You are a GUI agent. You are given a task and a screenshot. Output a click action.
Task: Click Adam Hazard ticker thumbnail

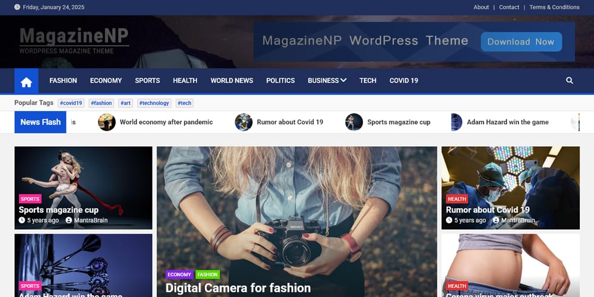pyautogui.click(x=456, y=122)
